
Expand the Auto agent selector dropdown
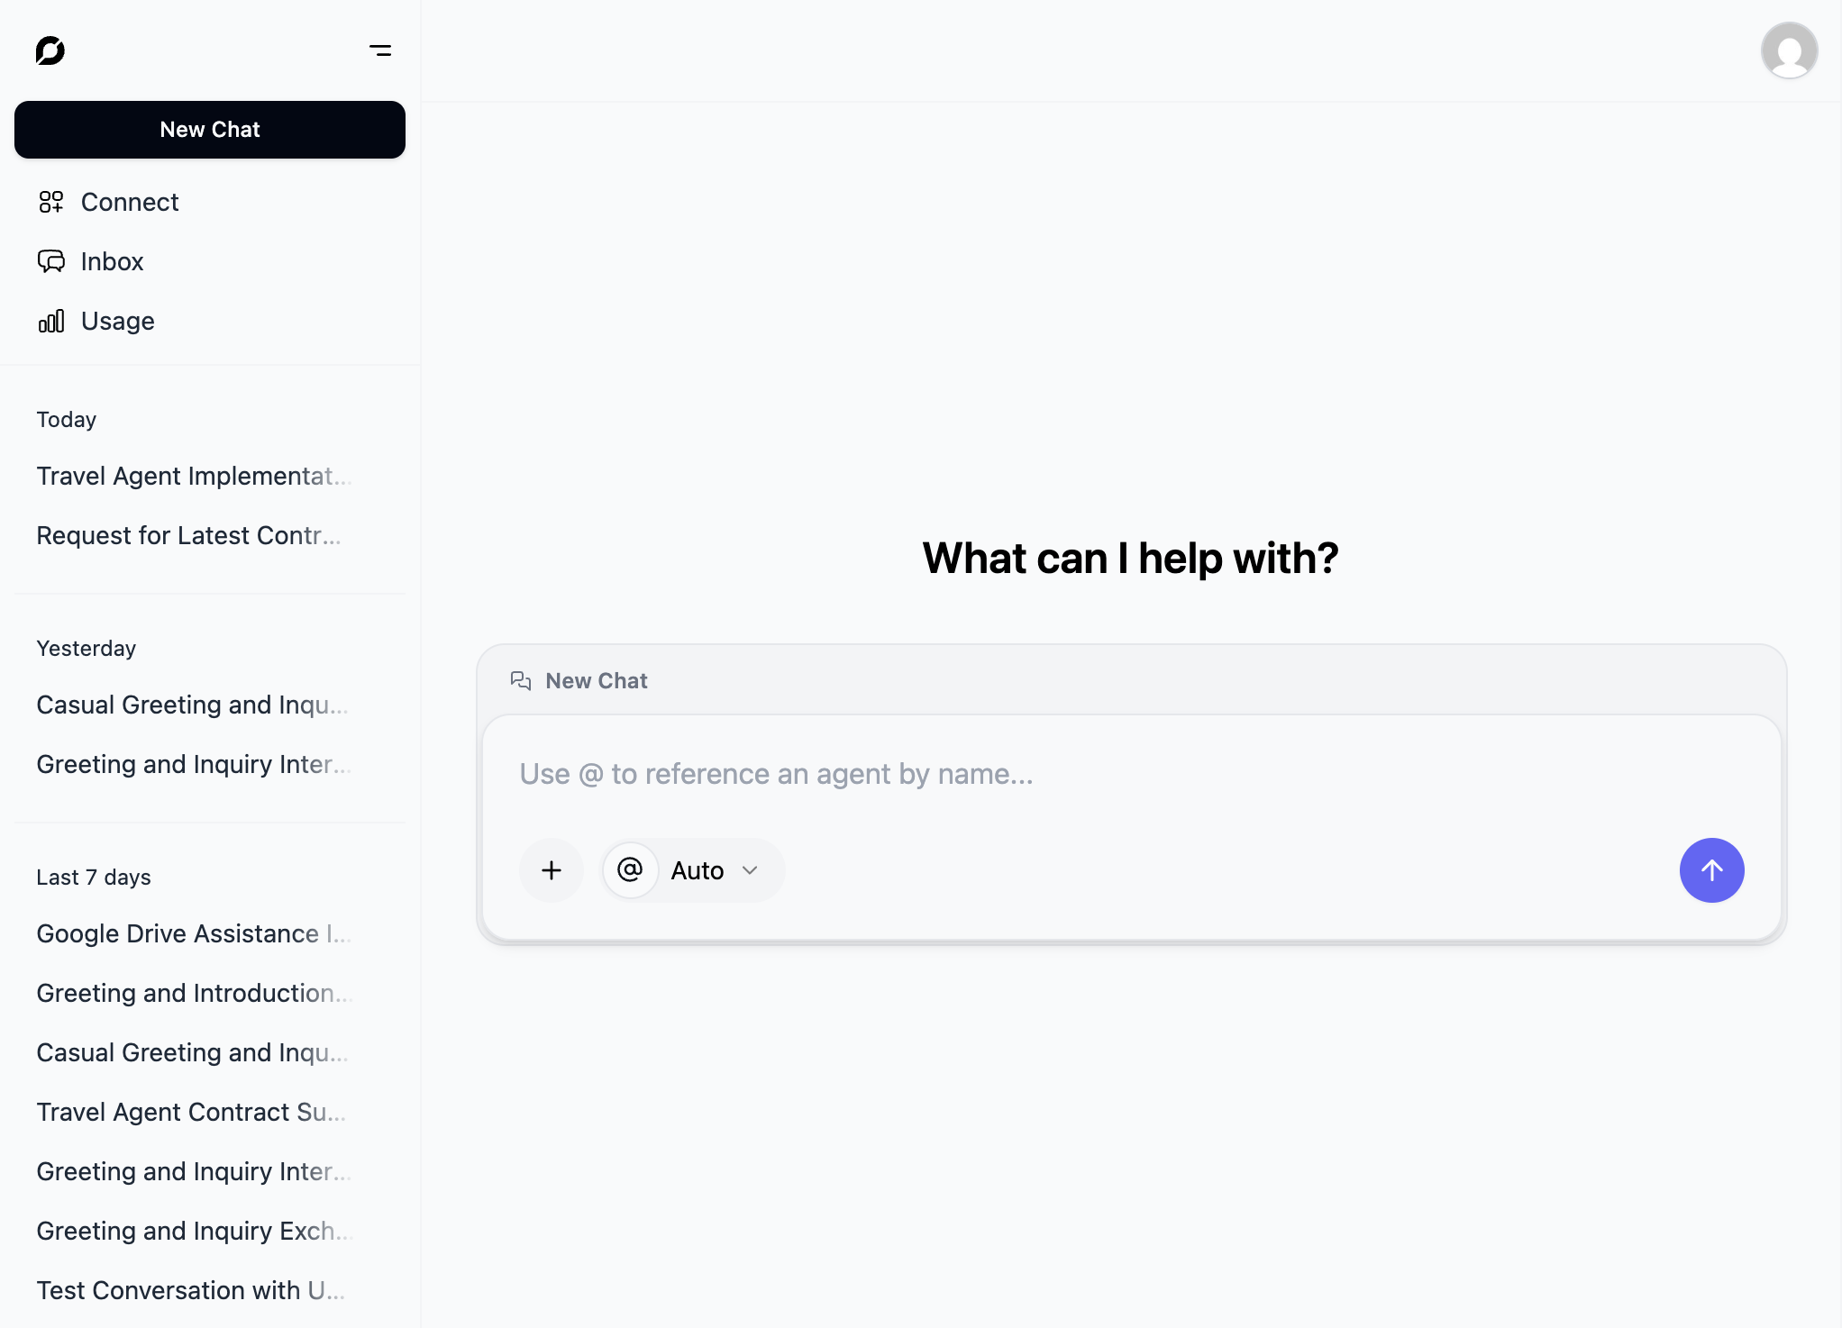pos(697,870)
